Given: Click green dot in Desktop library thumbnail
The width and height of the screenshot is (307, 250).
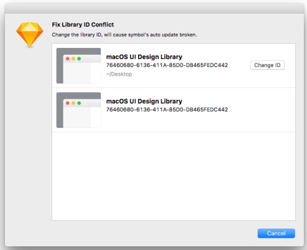Looking at the screenshot, I should click(79, 59).
